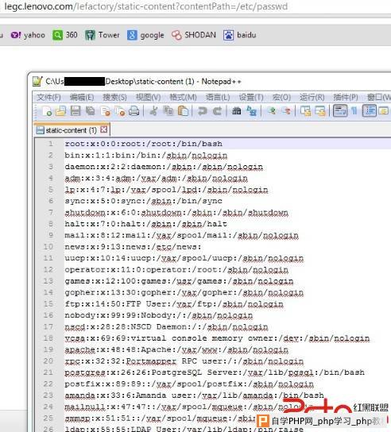Image resolution: width=391 pixels, height=432 pixels.
Task: Click the Cut scissors icon
Action: [153, 111]
